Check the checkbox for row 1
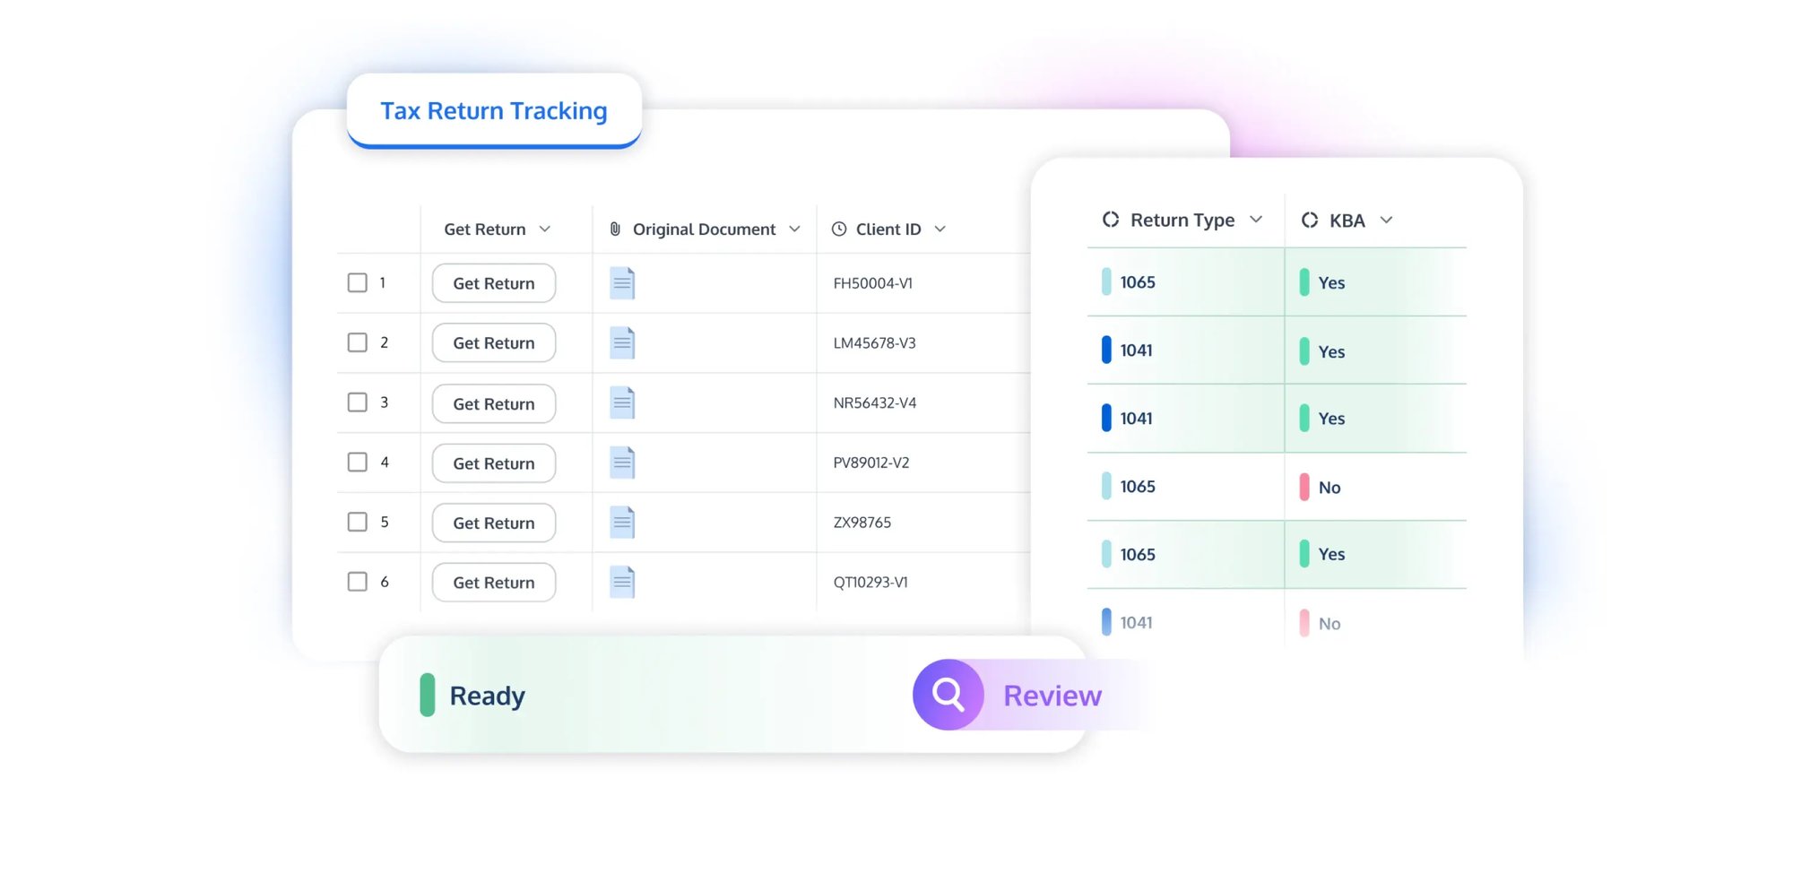 tap(357, 281)
